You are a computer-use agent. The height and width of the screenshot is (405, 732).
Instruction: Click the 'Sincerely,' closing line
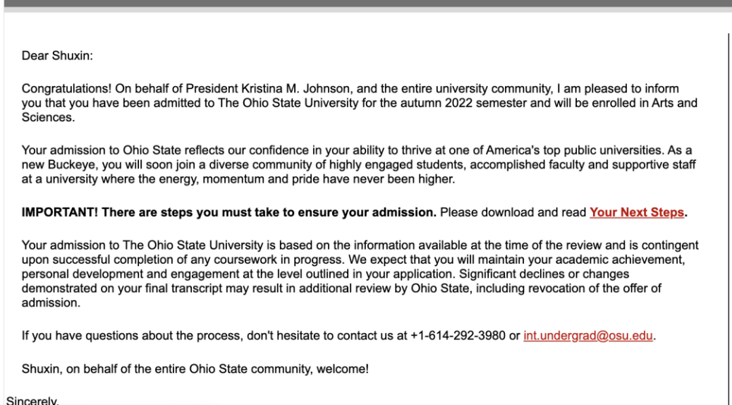click(33, 401)
